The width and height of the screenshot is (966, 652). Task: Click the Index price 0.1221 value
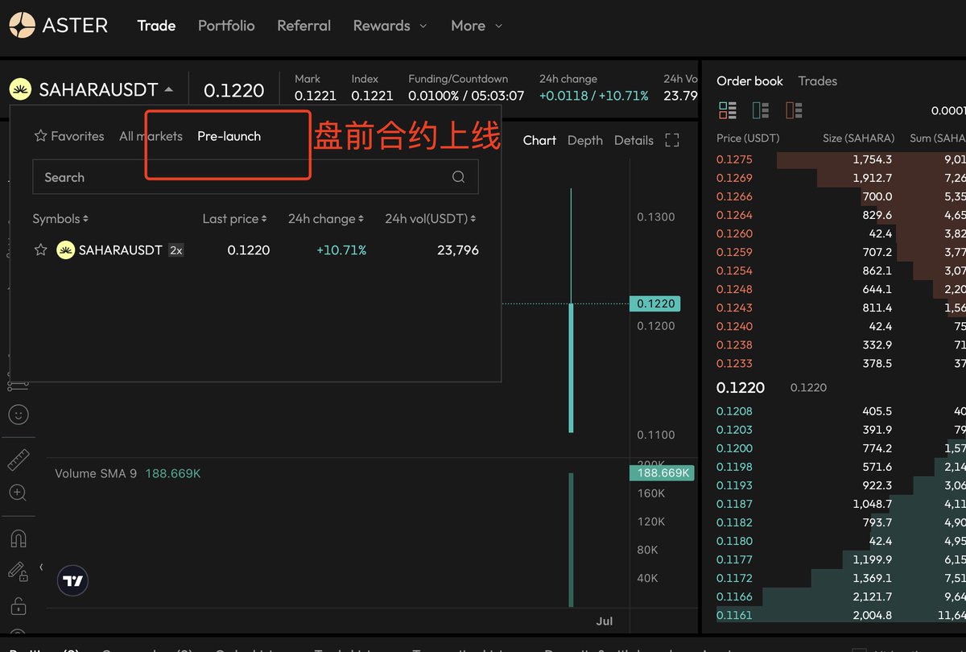[372, 95]
